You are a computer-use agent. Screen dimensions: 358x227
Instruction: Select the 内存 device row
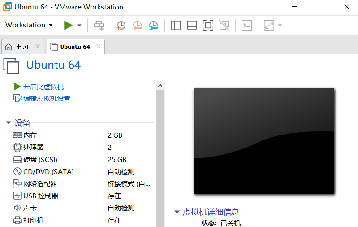click(x=82, y=135)
